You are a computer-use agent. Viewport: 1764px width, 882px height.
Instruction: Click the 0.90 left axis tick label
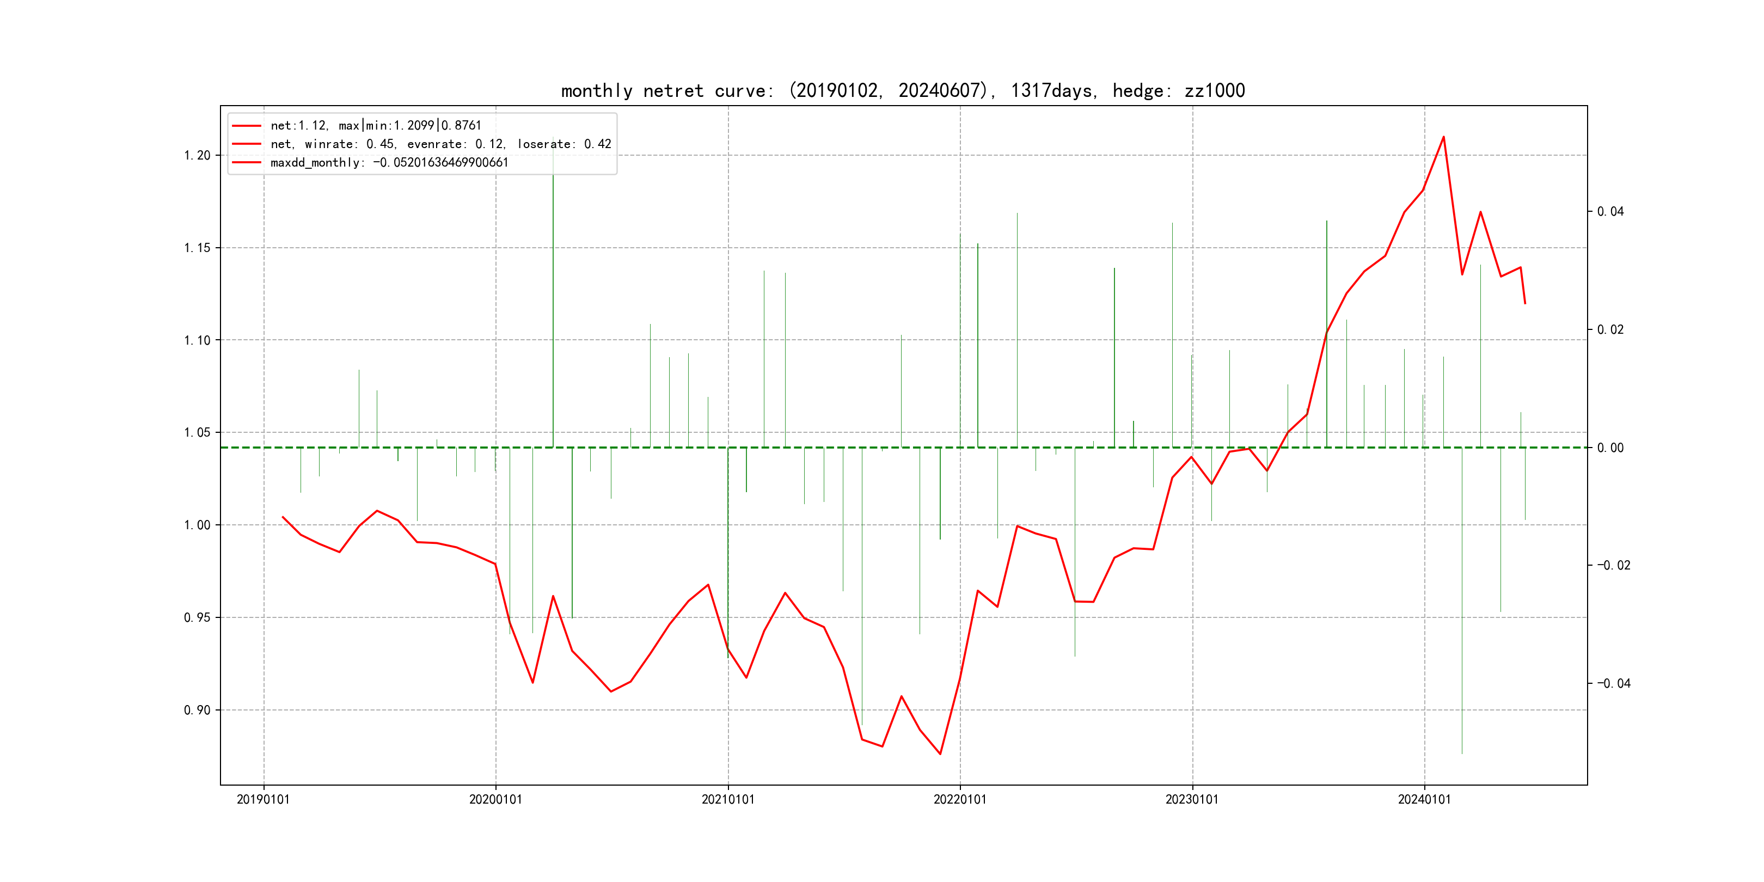point(197,710)
